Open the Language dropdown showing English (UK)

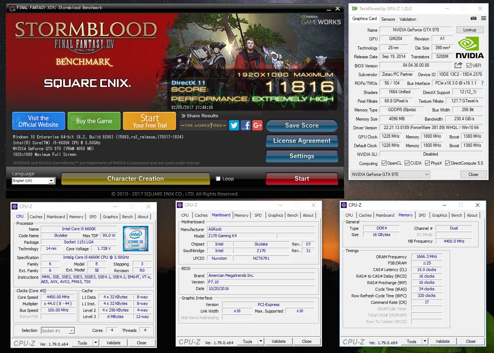33,181
